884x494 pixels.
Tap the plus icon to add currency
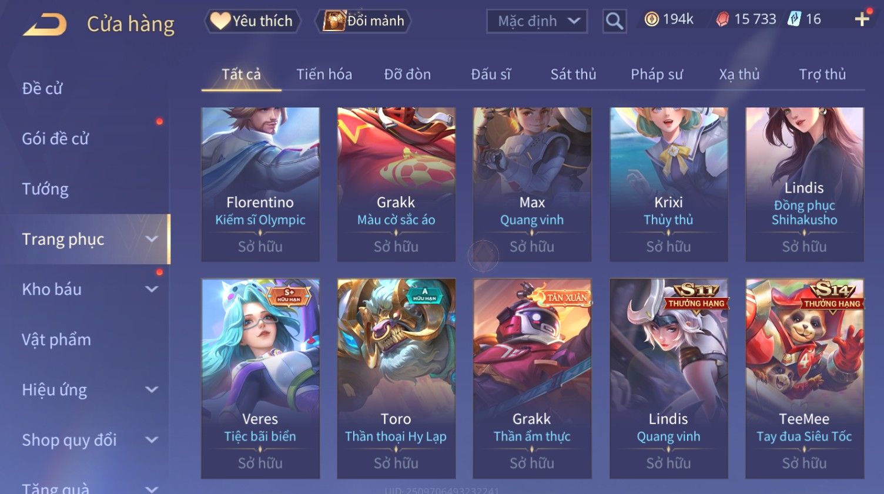[862, 19]
